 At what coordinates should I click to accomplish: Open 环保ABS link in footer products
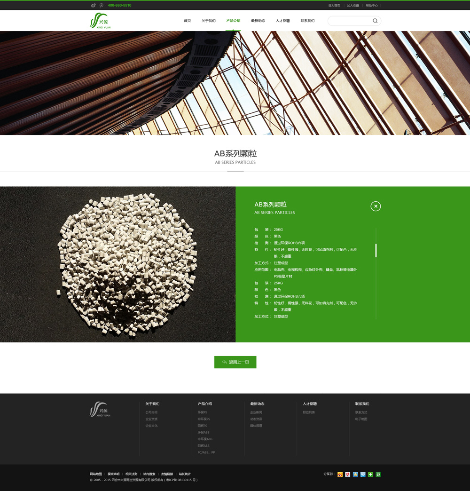[204, 432]
